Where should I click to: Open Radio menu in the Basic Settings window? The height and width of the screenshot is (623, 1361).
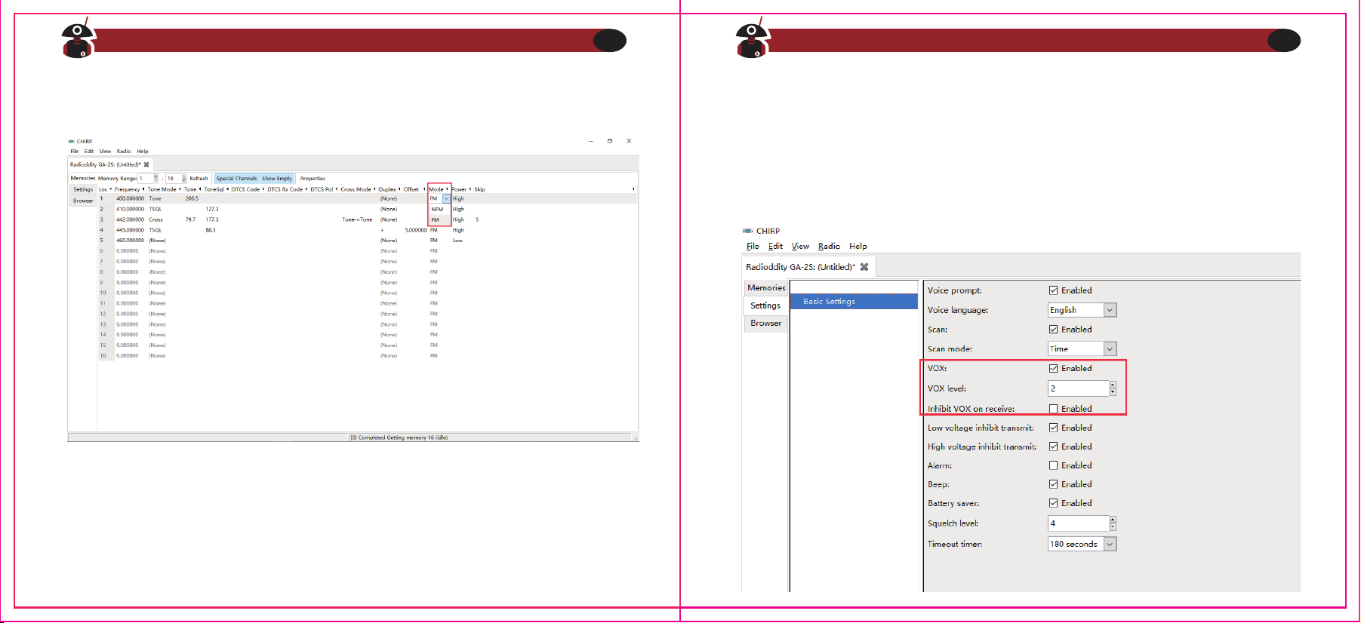coord(829,247)
